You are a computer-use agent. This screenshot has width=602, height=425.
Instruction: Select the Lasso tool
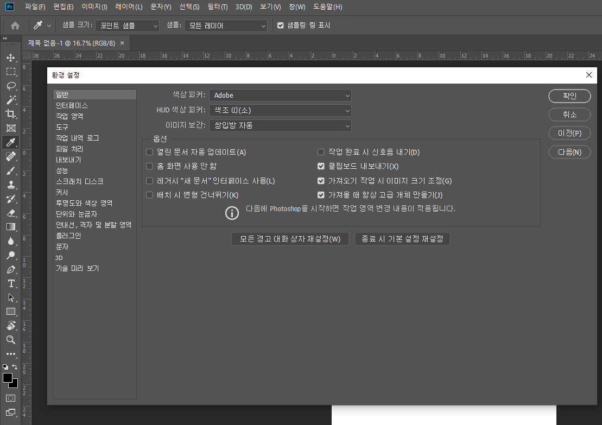[11, 86]
